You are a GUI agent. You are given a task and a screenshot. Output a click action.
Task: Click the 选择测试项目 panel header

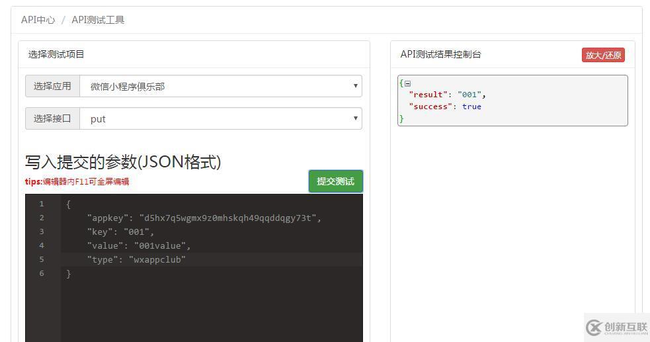pos(56,54)
